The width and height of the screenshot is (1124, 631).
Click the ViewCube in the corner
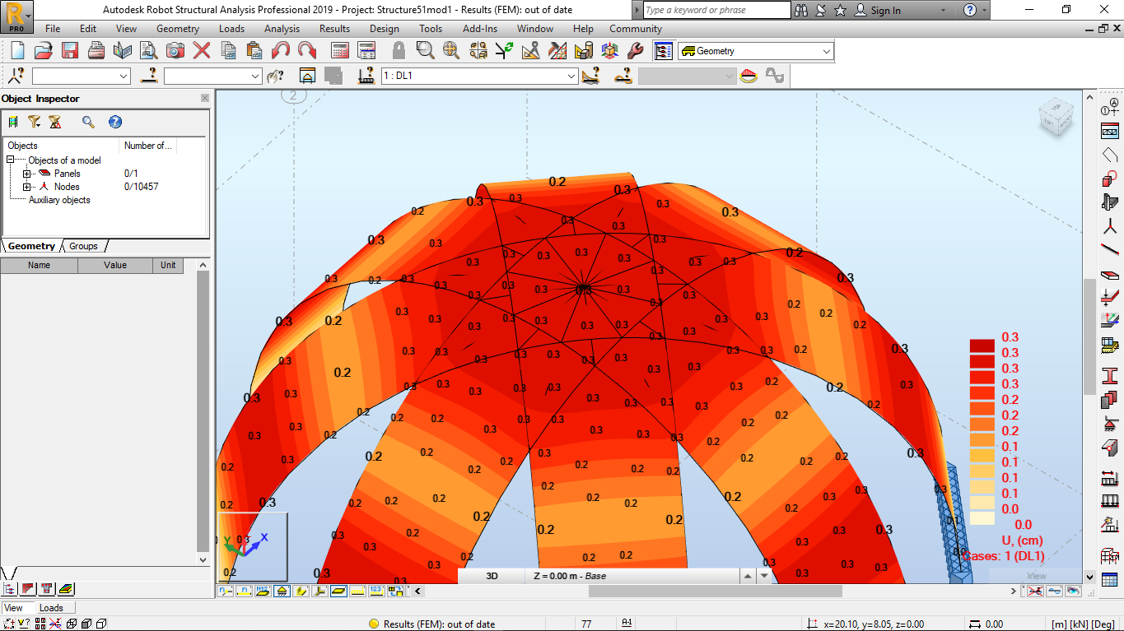point(1056,118)
